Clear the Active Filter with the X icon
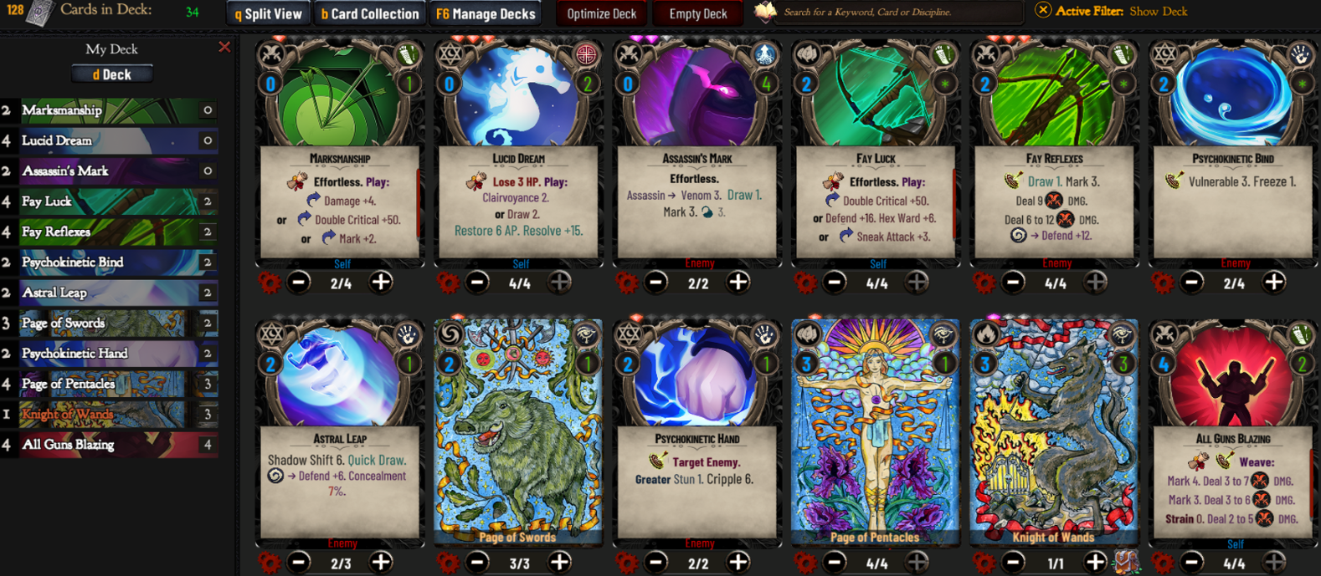The width and height of the screenshot is (1321, 576). 1042,11
